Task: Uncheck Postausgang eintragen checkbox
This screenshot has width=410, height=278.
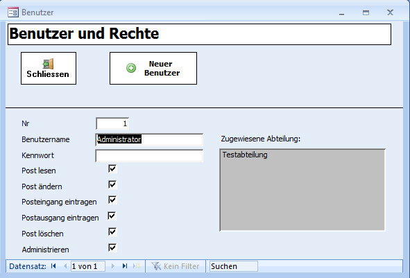Action: click(x=112, y=216)
